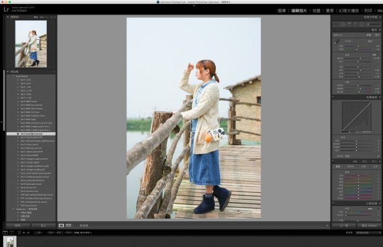Remove preset with the minus icon
The image size is (383, 247).
50,72
